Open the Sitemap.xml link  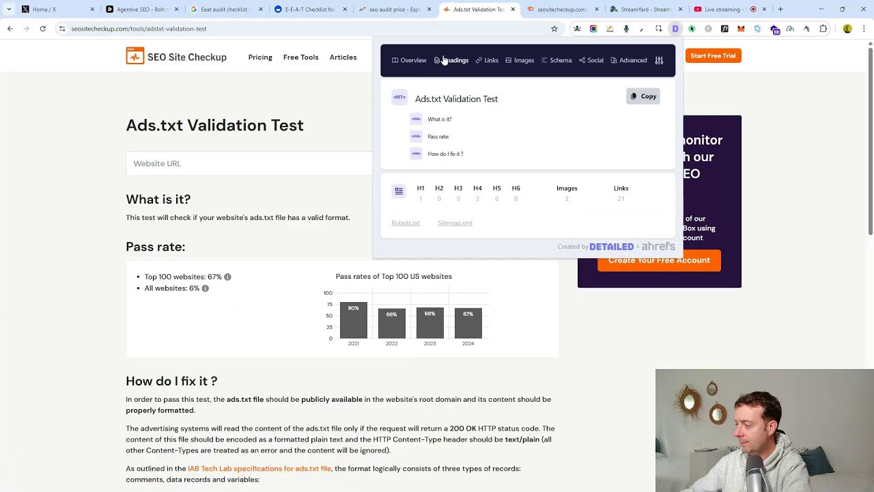455,223
